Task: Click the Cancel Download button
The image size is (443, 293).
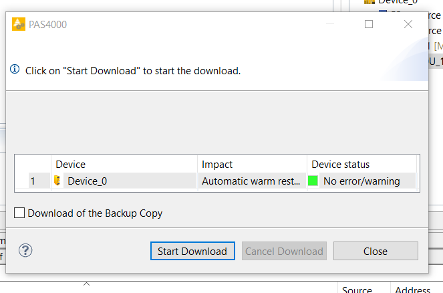Action: (x=284, y=251)
